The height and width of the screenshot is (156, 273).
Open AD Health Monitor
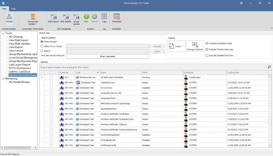pos(19,82)
